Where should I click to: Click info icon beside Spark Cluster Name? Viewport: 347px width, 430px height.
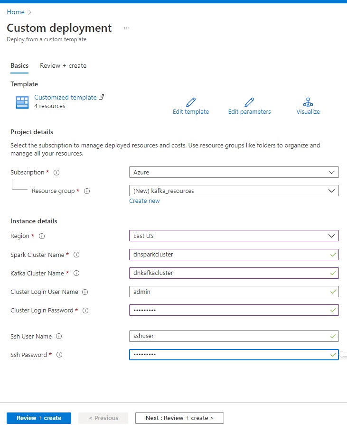click(x=76, y=255)
